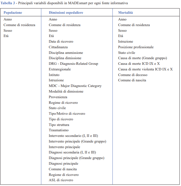Click Comune di decesso entry
The width and height of the screenshot is (181, 186).
click(133, 75)
